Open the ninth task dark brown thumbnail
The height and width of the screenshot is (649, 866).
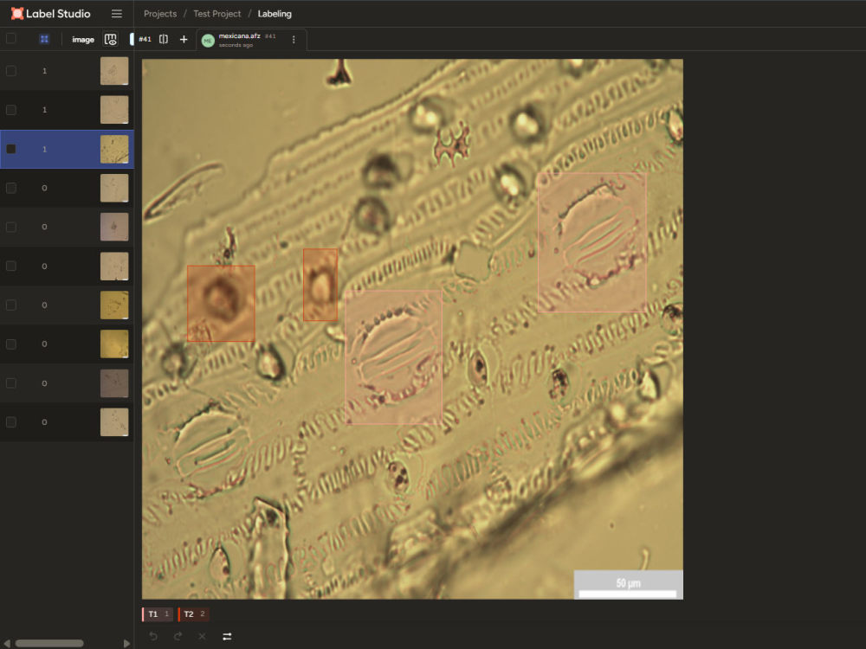[x=114, y=383]
